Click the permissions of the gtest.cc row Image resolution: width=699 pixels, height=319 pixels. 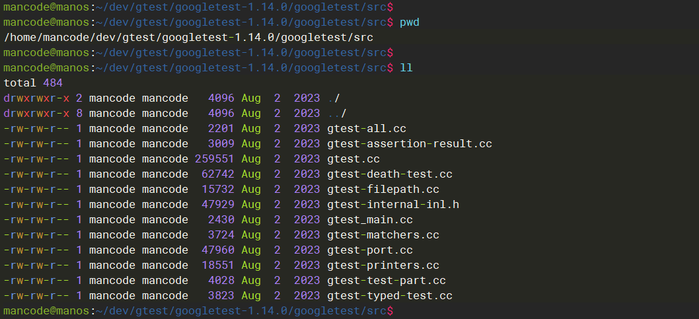36,159
